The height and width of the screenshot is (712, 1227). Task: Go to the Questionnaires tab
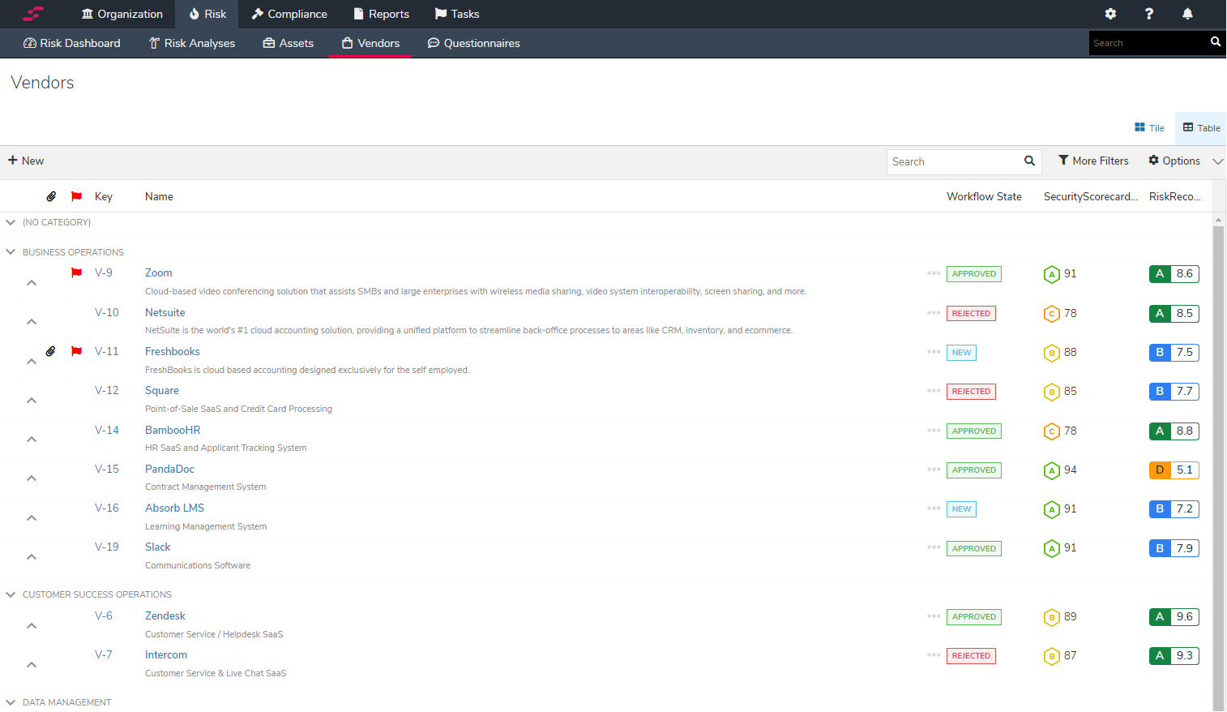click(473, 43)
